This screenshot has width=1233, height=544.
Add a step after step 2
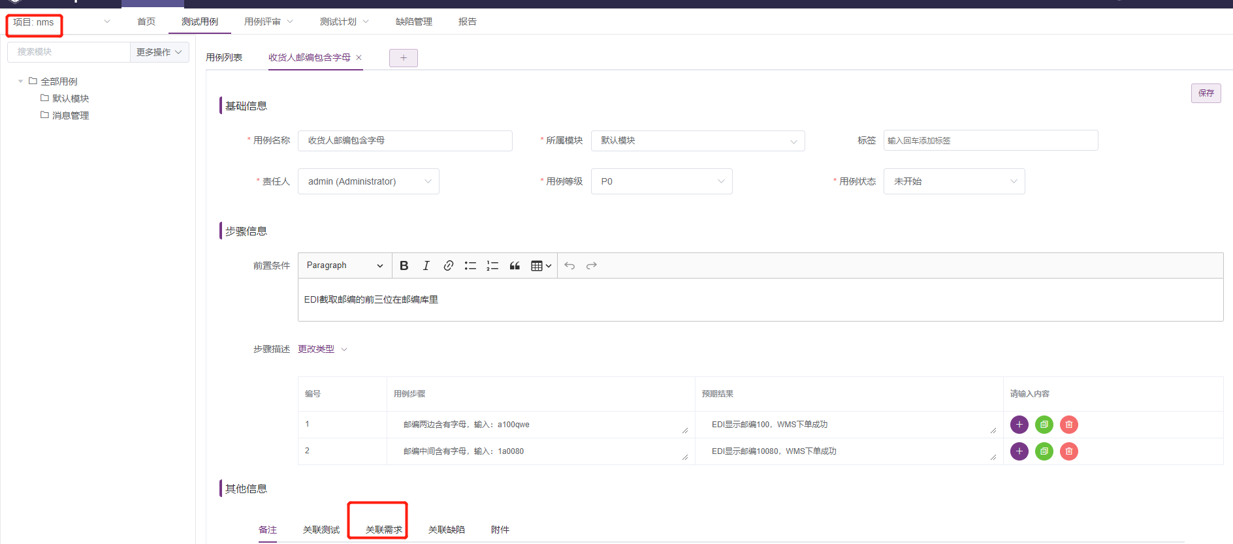pos(1019,451)
